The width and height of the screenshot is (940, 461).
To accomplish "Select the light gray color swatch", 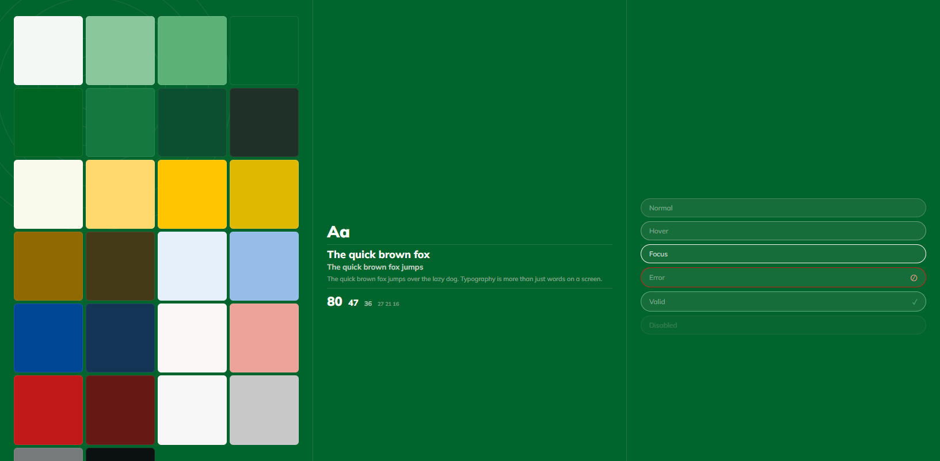I will pos(264,410).
